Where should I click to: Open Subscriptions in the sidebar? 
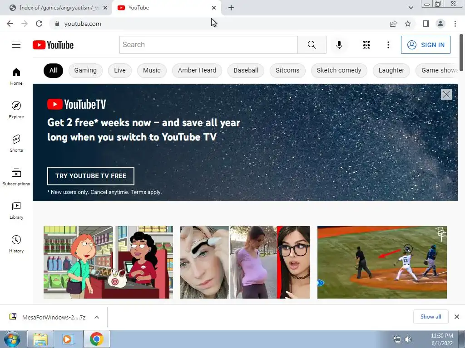pyautogui.click(x=16, y=177)
